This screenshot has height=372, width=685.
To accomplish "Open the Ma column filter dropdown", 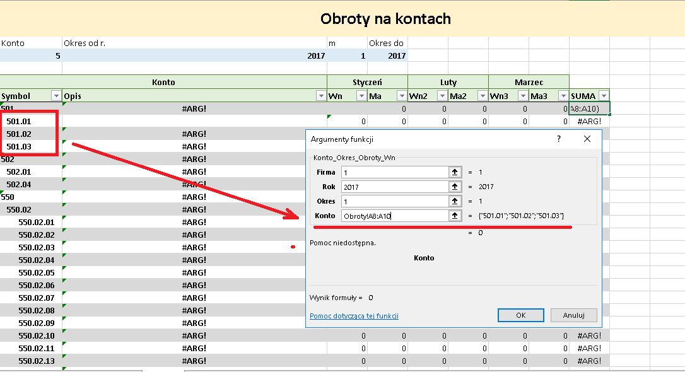I will click(x=402, y=96).
